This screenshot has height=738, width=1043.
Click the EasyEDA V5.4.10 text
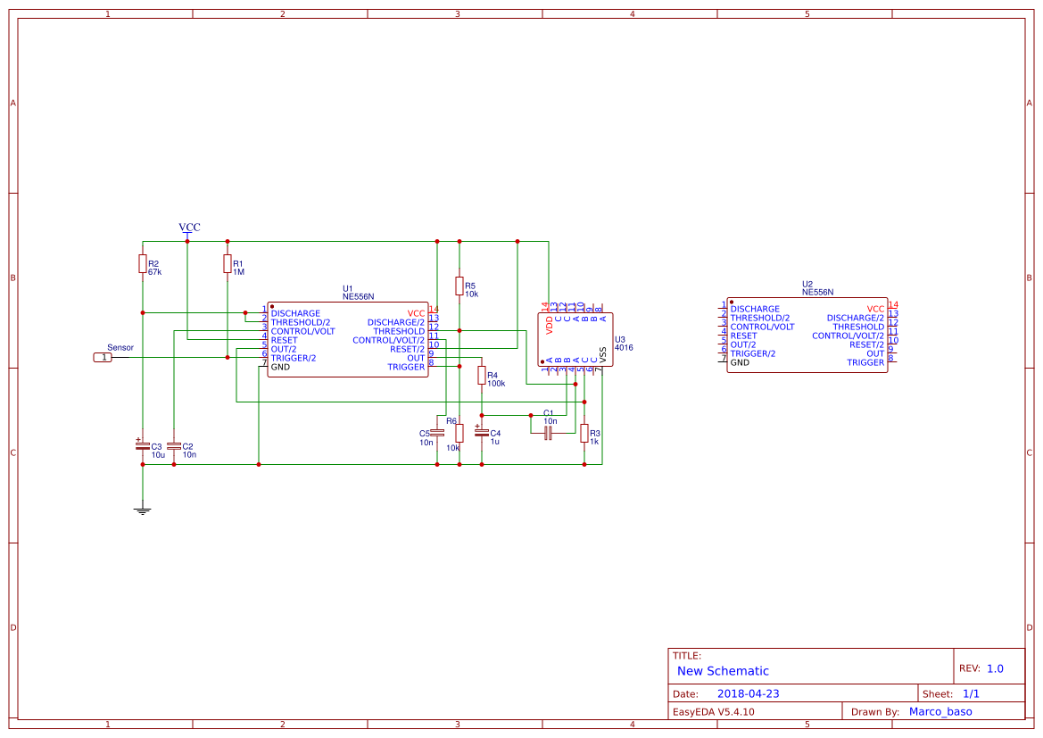click(713, 711)
